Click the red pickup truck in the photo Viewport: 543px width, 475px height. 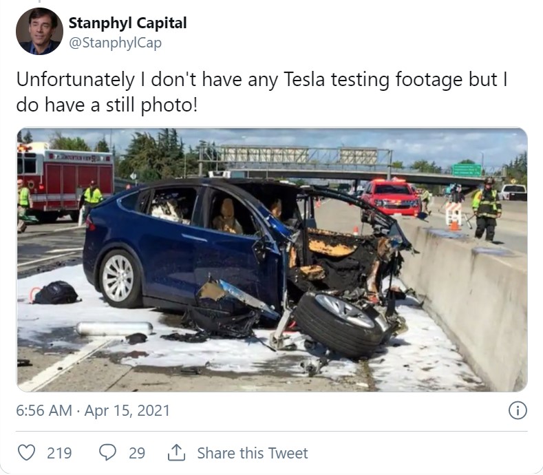tap(391, 198)
